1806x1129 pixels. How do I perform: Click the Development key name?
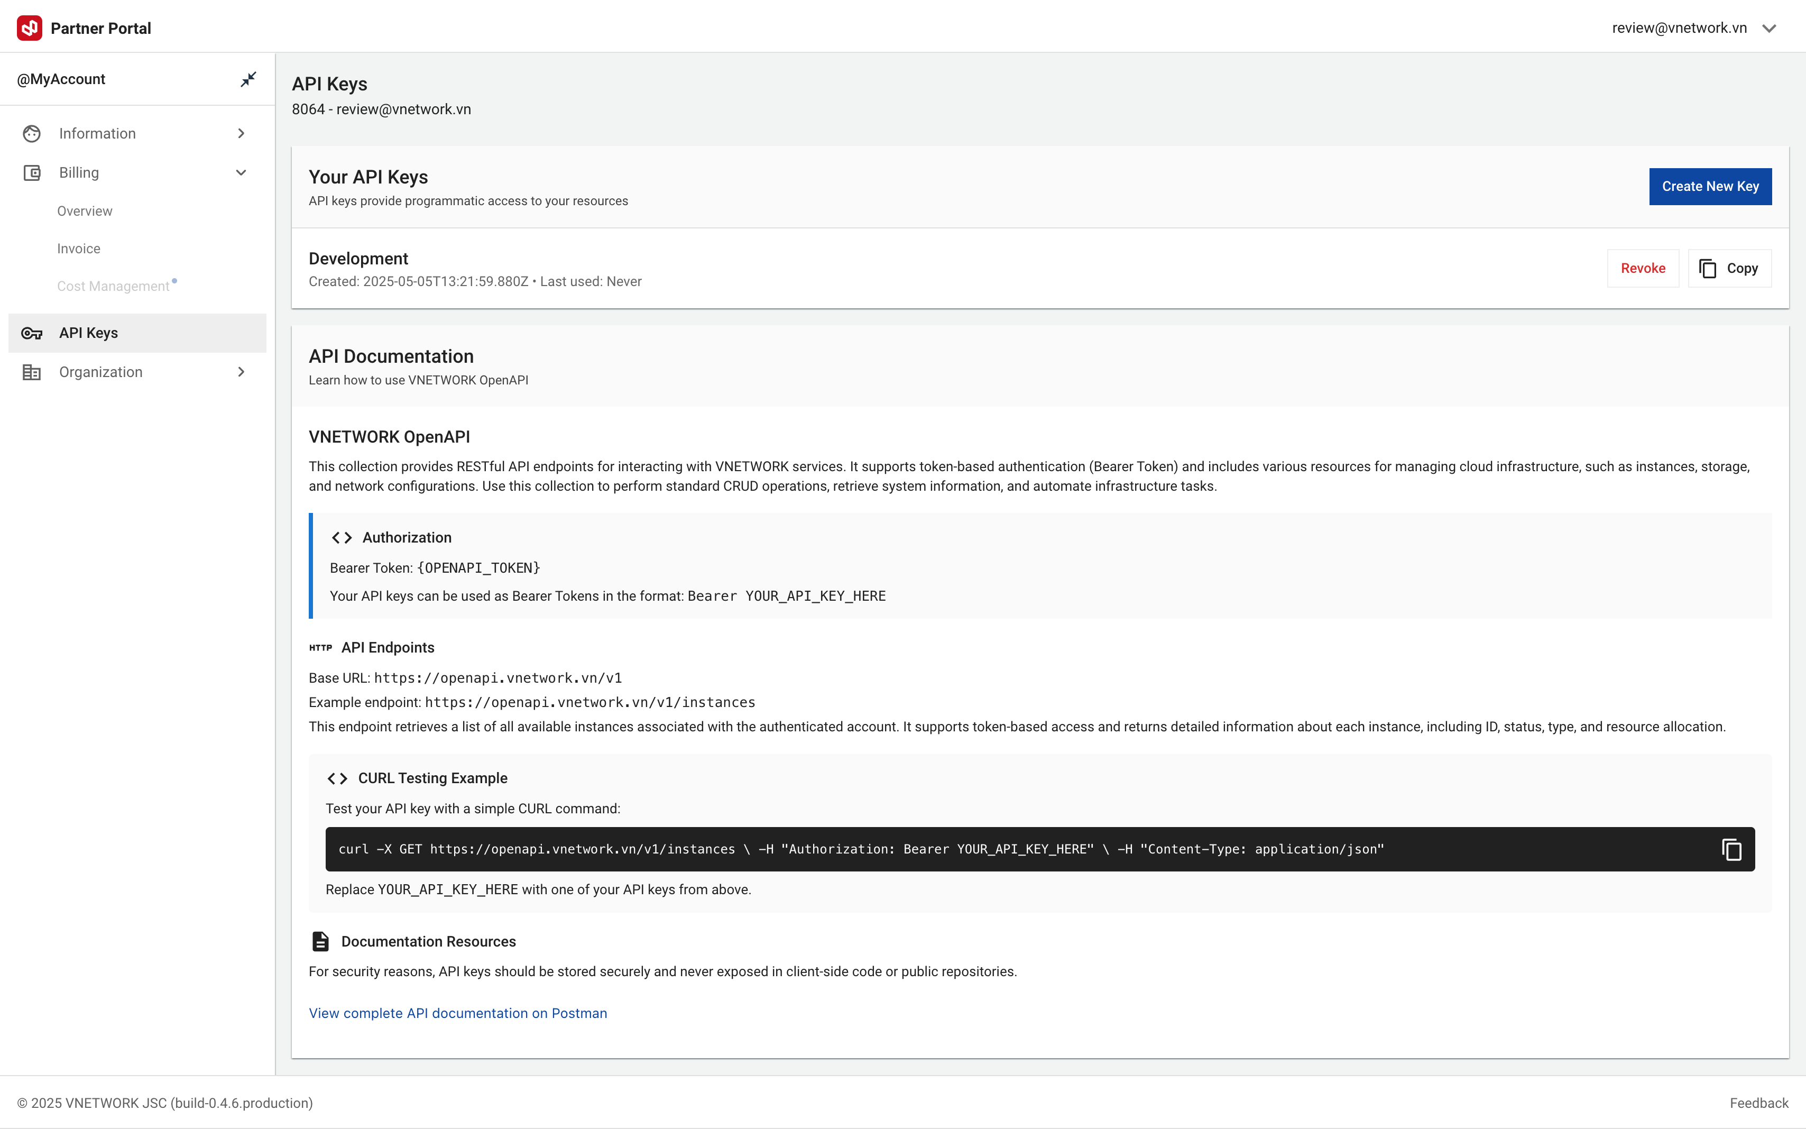pyautogui.click(x=358, y=259)
